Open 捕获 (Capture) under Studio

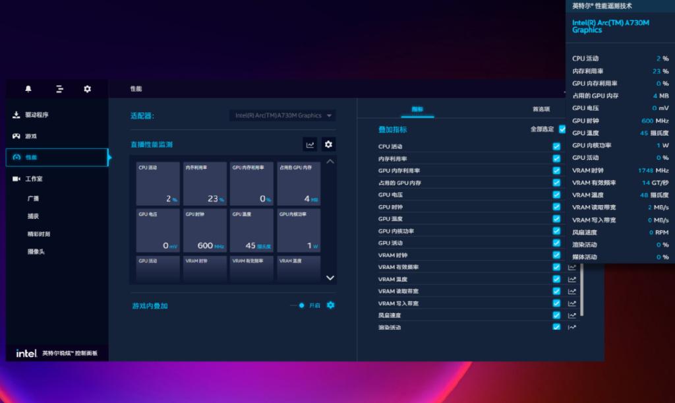click(x=33, y=216)
